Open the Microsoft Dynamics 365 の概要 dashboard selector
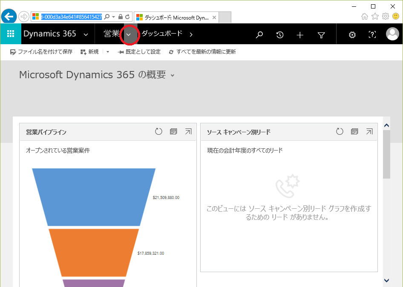The image size is (403, 287). pos(97,75)
